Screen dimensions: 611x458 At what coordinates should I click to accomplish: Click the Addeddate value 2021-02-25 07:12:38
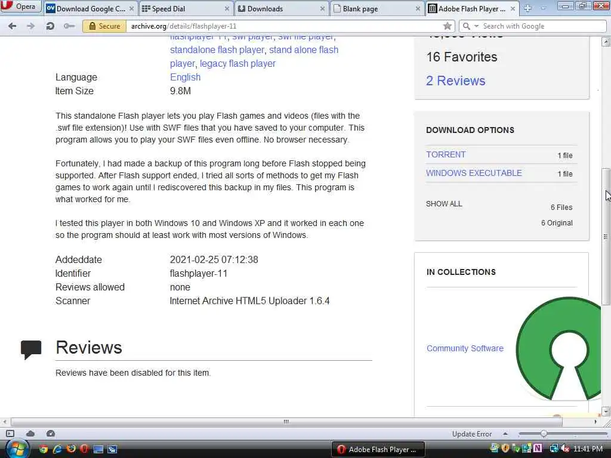[x=214, y=259]
